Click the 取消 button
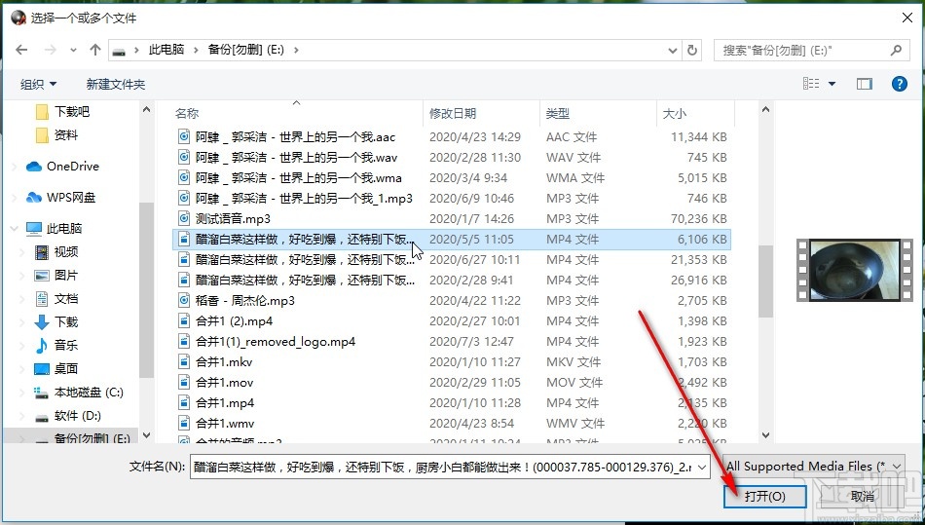 pos(862,496)
